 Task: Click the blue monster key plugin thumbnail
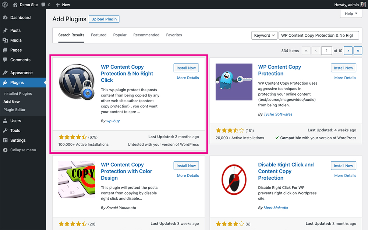[x=234, y=82]
